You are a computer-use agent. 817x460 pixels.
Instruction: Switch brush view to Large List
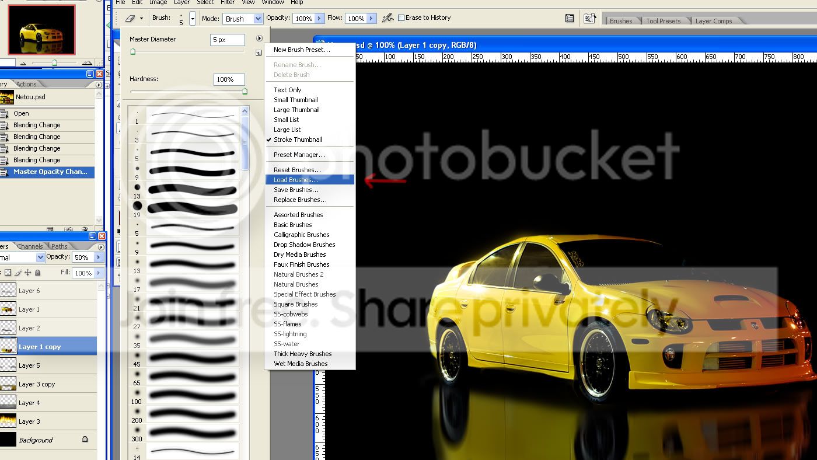coord(310,130)
